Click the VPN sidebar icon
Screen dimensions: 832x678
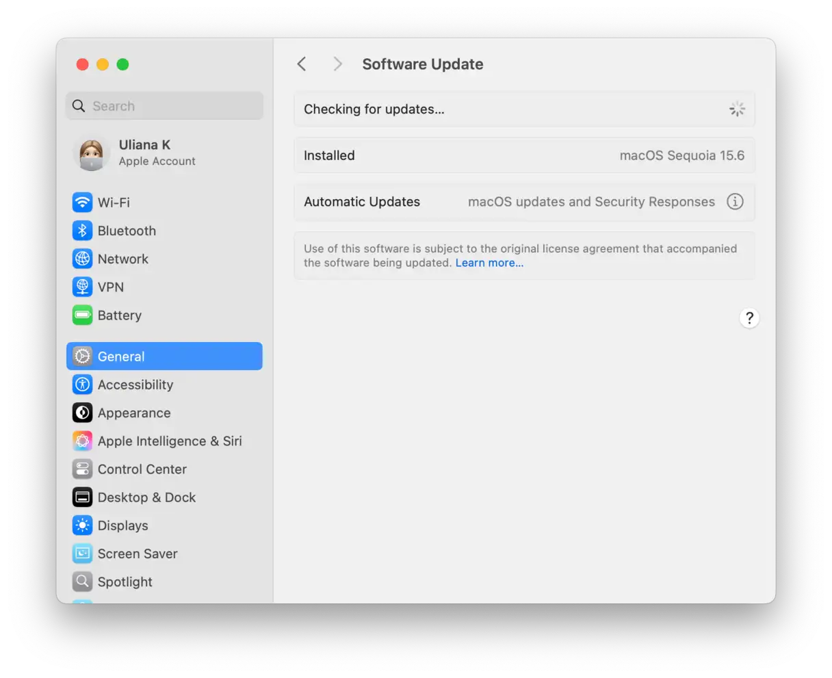pyautogui.click(x=82, y=287)
